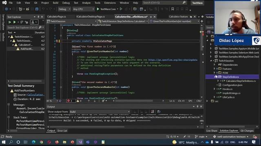
Task: Click the code cleanup broom icon
Action: point(103,101)
